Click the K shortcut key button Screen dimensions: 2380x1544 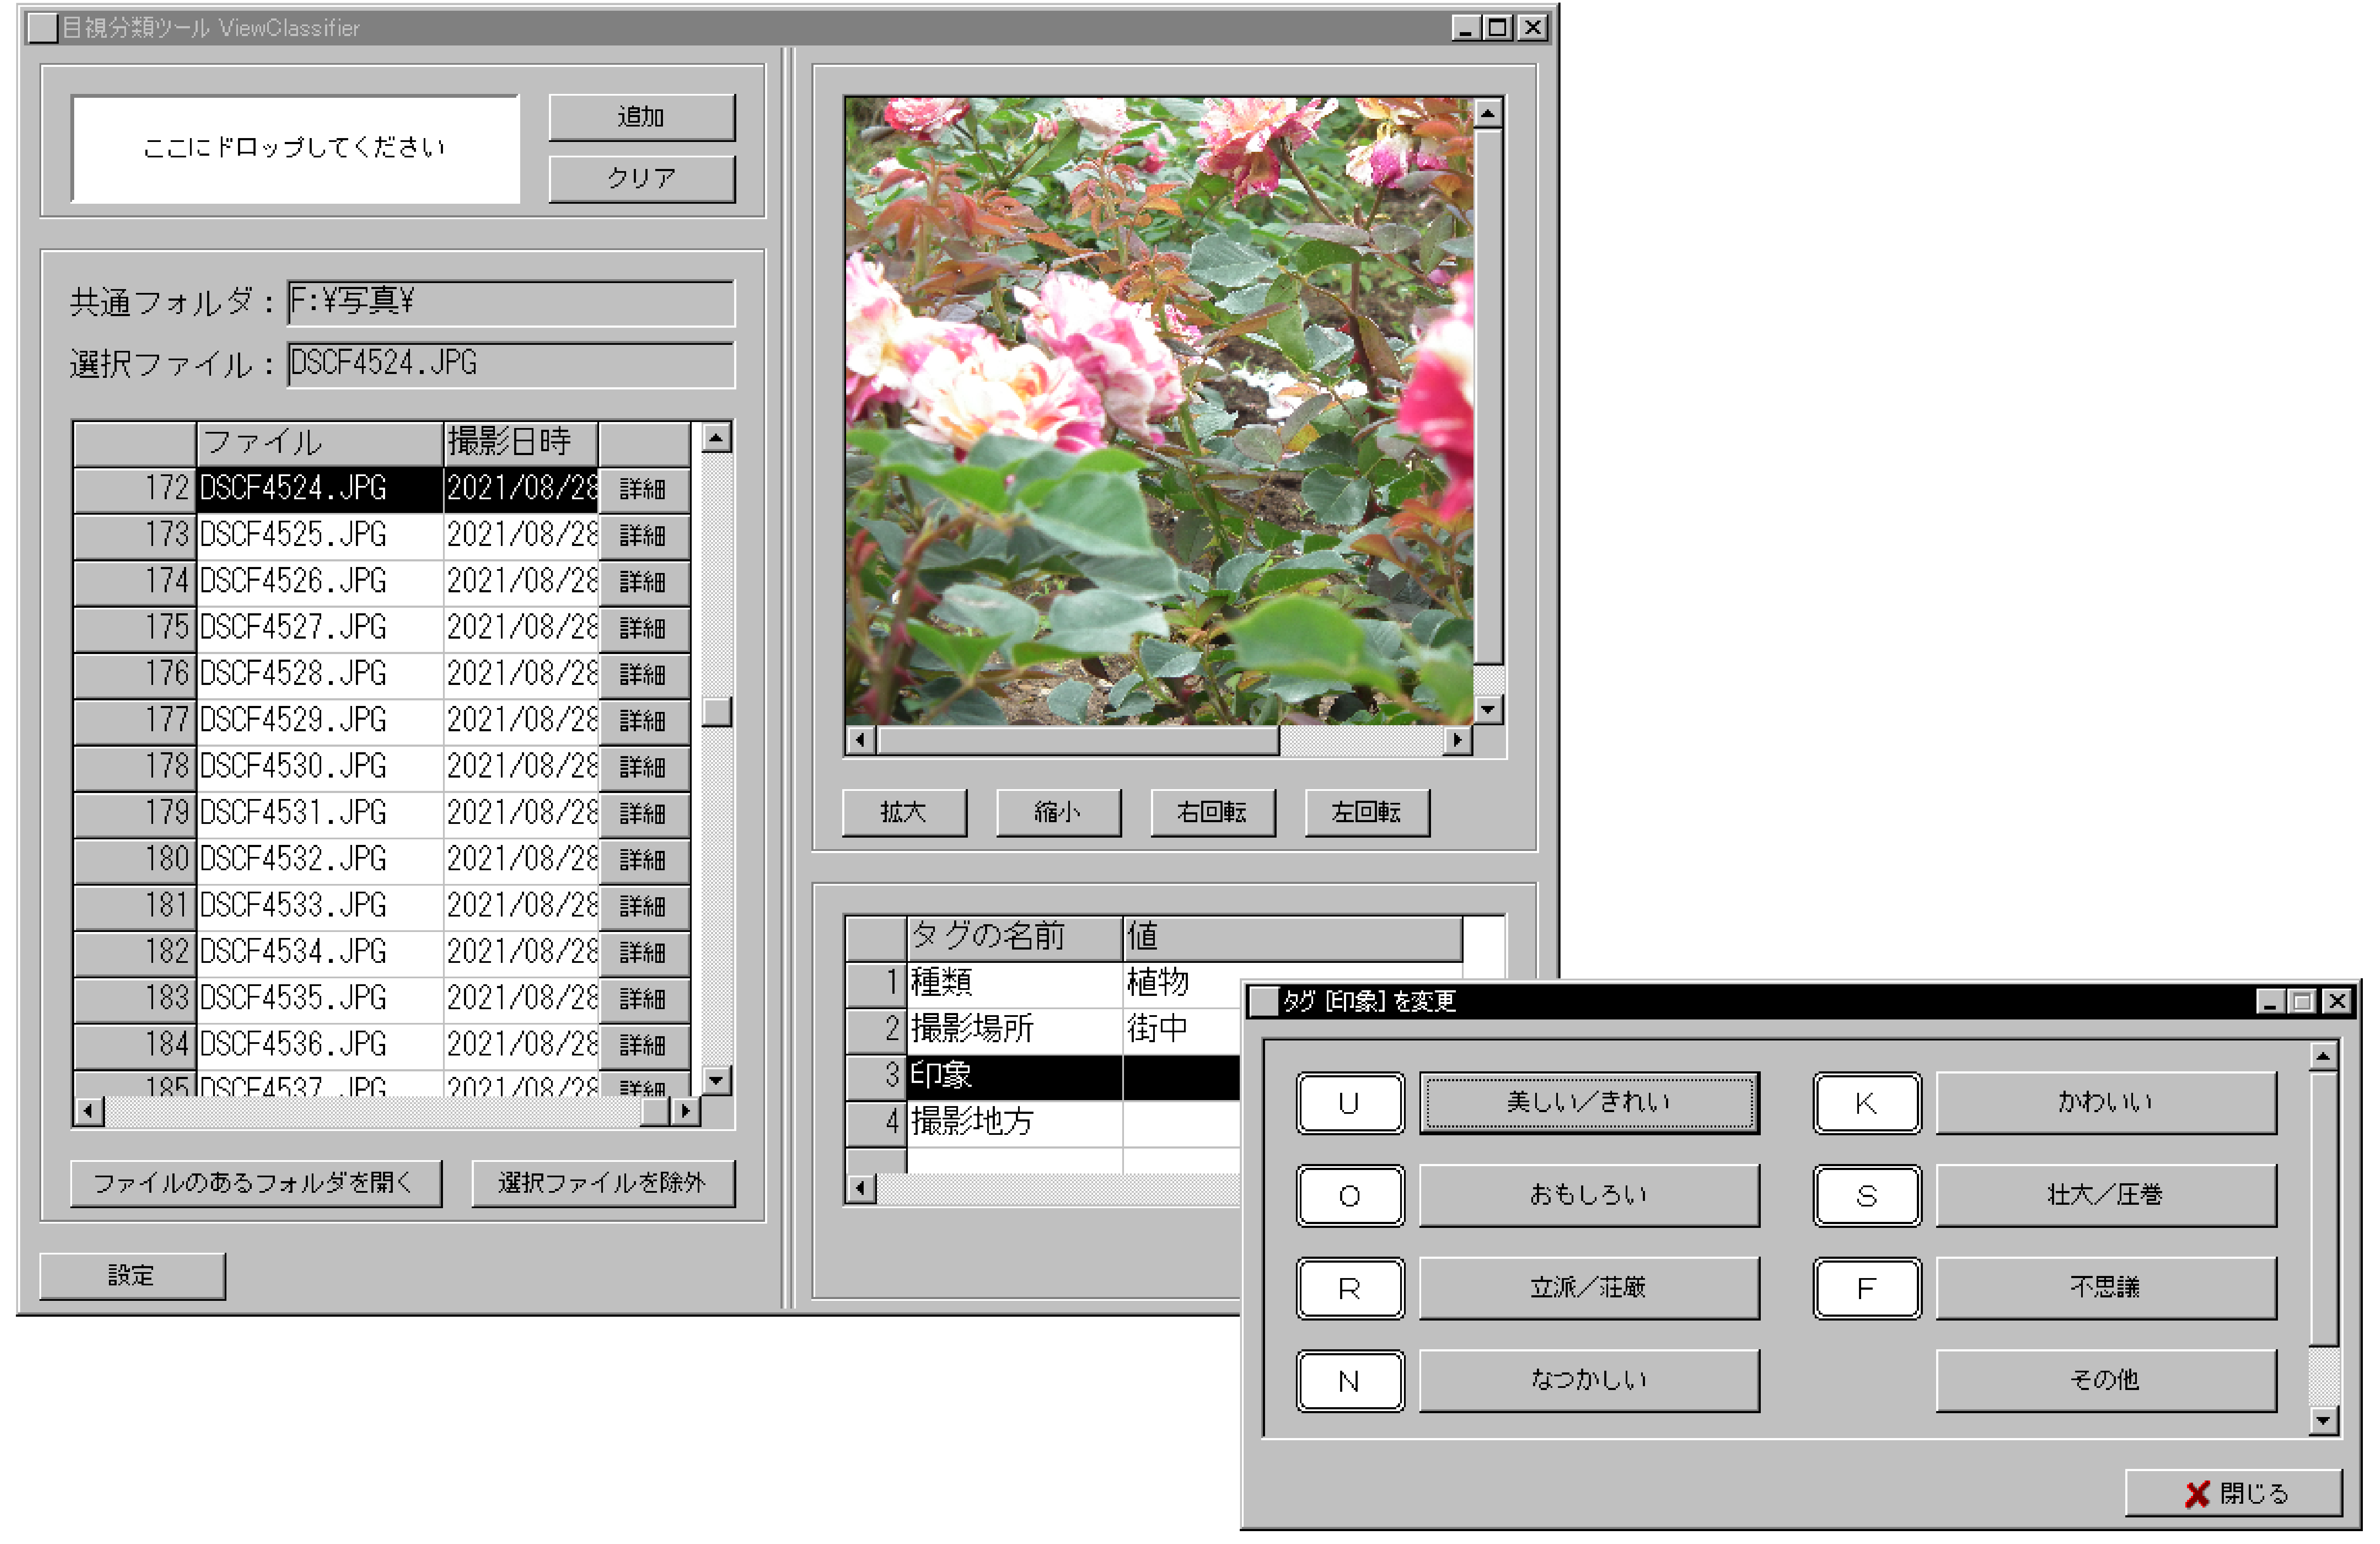coord(1867,1104)
